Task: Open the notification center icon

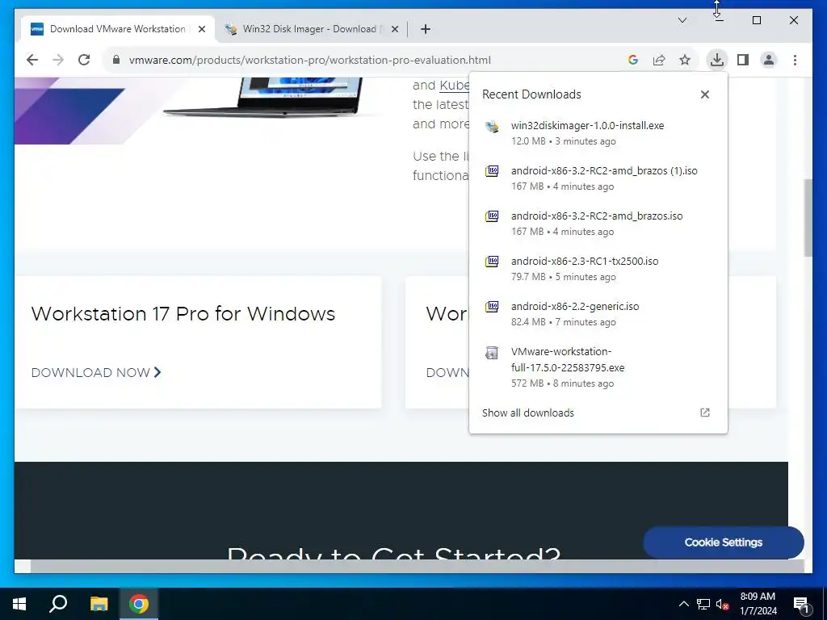Action: 801,604
